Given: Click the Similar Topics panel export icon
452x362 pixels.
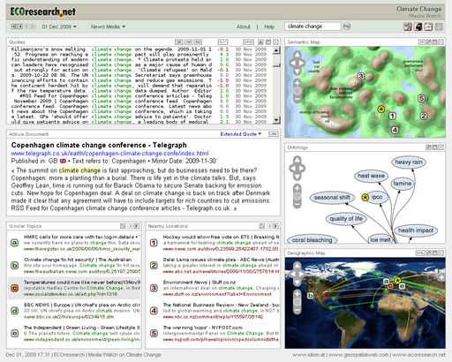Looking at the screenshot, I should coord(123,226).
